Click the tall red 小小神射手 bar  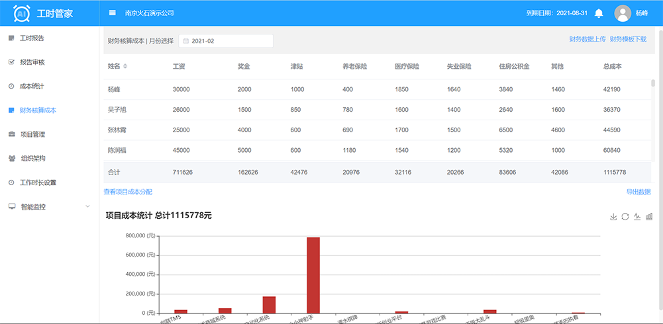(x=313, y=274)
